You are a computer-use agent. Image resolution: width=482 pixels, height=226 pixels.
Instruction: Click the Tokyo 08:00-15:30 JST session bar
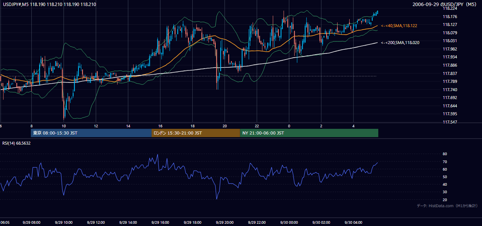91,133
